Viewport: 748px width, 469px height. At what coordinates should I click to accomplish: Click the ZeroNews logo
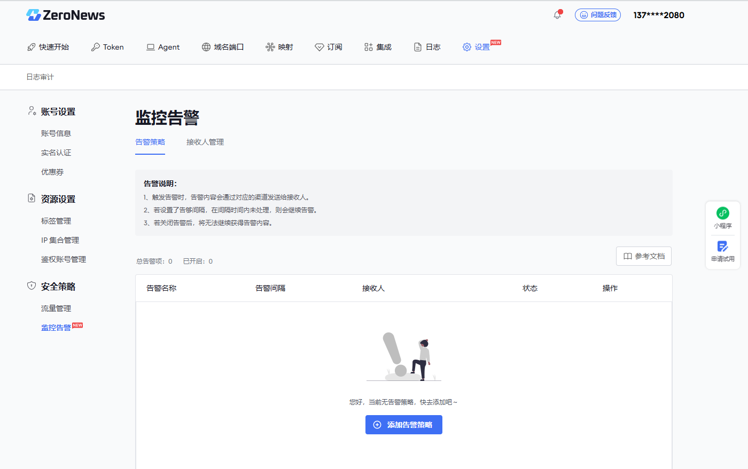(x=66, y=15)
